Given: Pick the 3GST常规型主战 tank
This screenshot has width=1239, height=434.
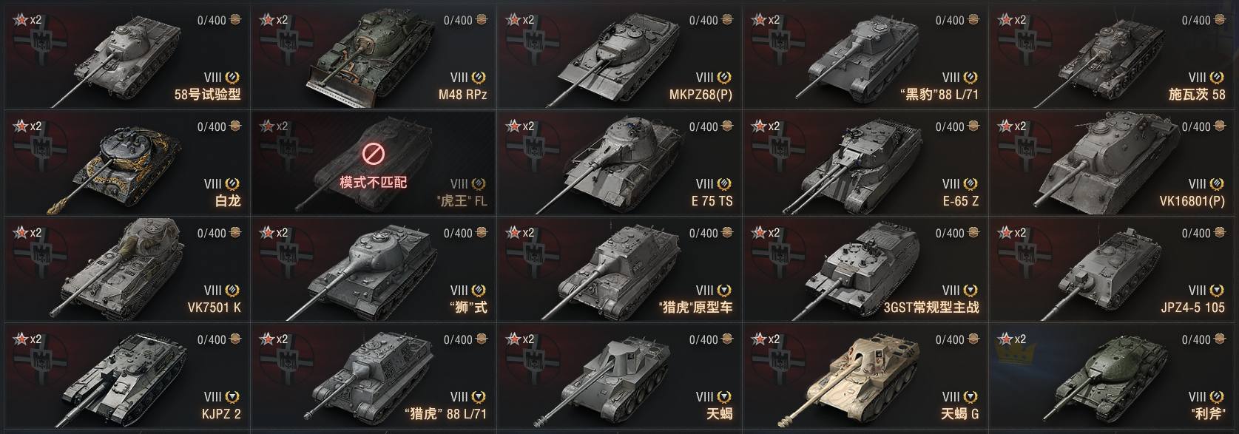Looking at the screenshot, I should (x=865, y=268).
